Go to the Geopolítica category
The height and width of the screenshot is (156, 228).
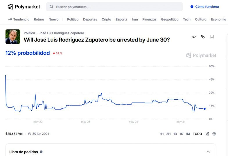(x=170, y=19)
